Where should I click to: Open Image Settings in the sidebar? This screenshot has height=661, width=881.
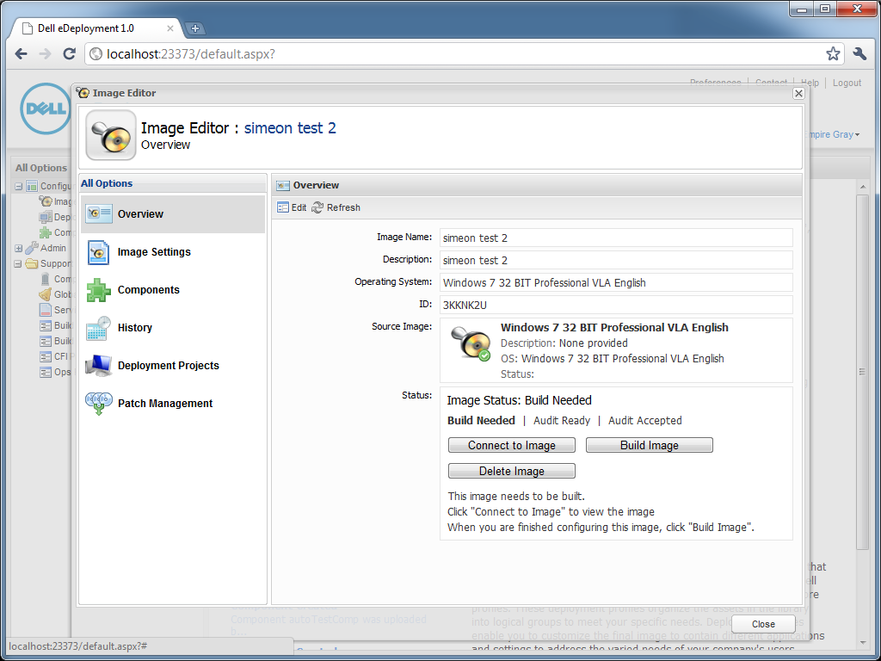click(x=173, y=252)
